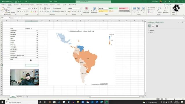185x104 pixels.
Task: Apply the Neutral cell style
Action: pos(103,11)
